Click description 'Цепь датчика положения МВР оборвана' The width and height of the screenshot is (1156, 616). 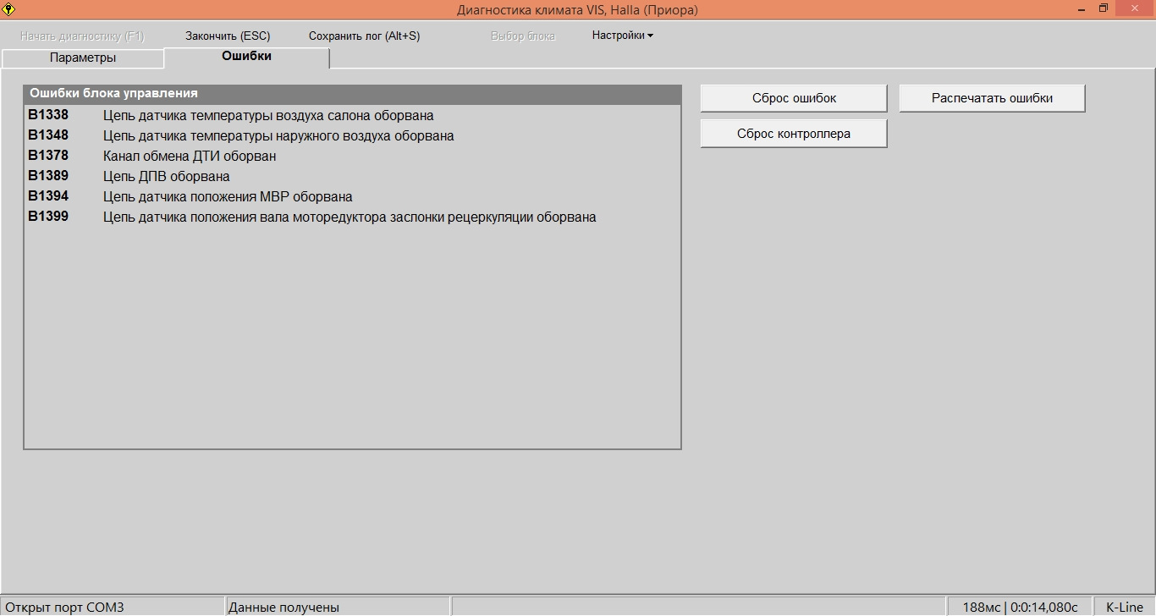click(228, 197)
